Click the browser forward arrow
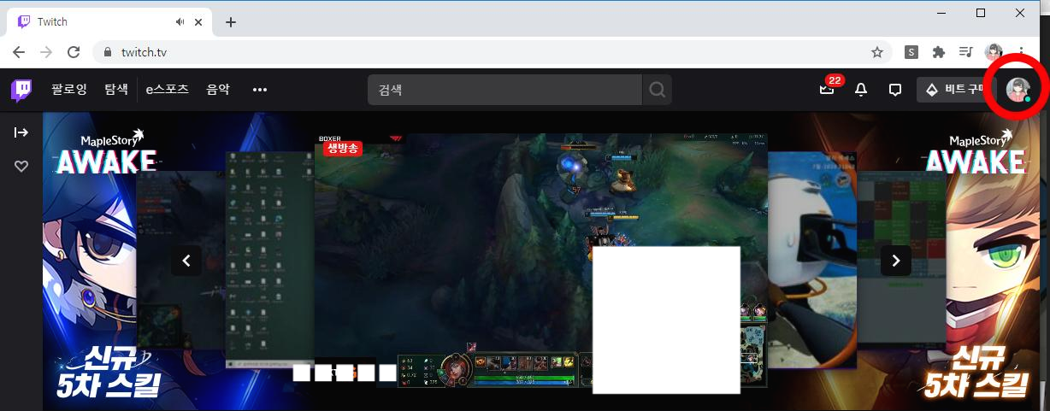1050x411 pixels. click(46, 52)
